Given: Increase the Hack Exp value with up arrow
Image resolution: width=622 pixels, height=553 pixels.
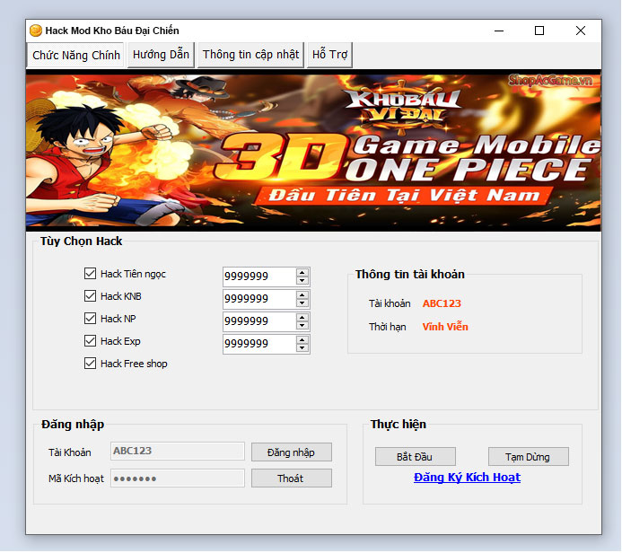Looking at the screenshot, I should [302, 340].
